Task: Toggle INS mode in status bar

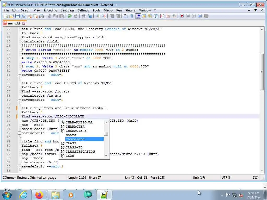Action: point(255,178)
